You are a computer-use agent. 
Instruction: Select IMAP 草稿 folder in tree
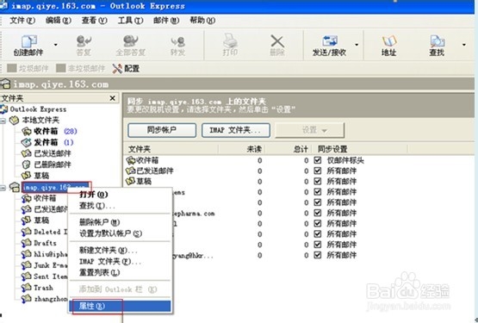tap(35, 221)
